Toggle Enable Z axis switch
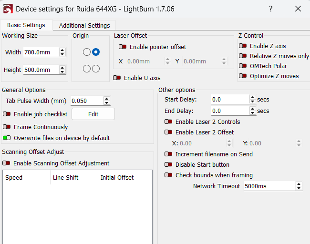Image resolution: width=310 pixels, height=244 pixels. [243, 46]
